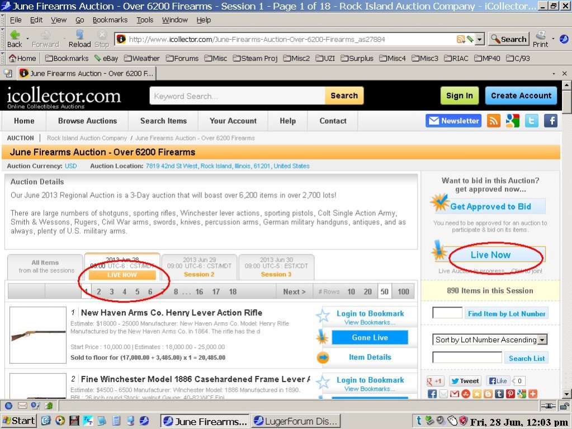Image resolution: width=572 pixels, height=429 pixels.
Task: Launch Windows Media Player from quick launch
Action: [x=60, y=421]
